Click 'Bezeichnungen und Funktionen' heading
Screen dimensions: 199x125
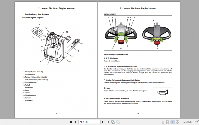click(116, 54)
